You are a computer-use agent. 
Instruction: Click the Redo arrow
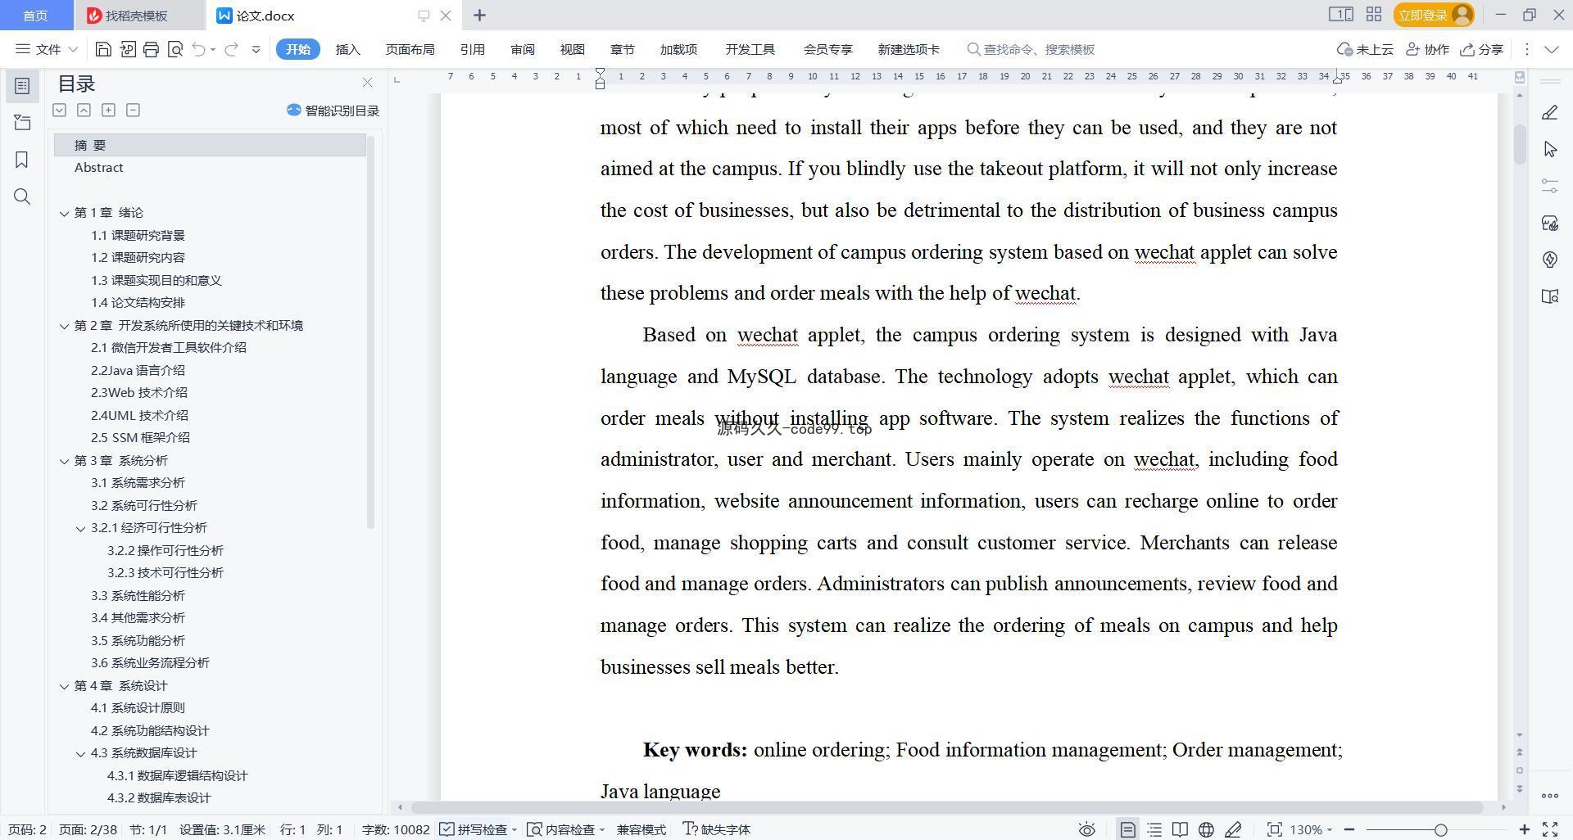click(x=232, y=49)
